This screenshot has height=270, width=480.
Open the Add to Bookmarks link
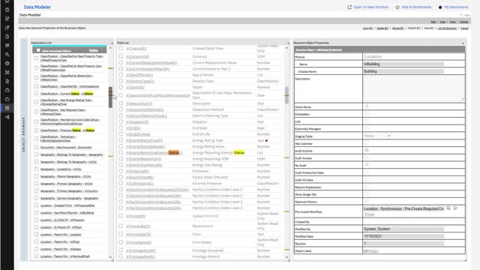(x=416, y=7)
